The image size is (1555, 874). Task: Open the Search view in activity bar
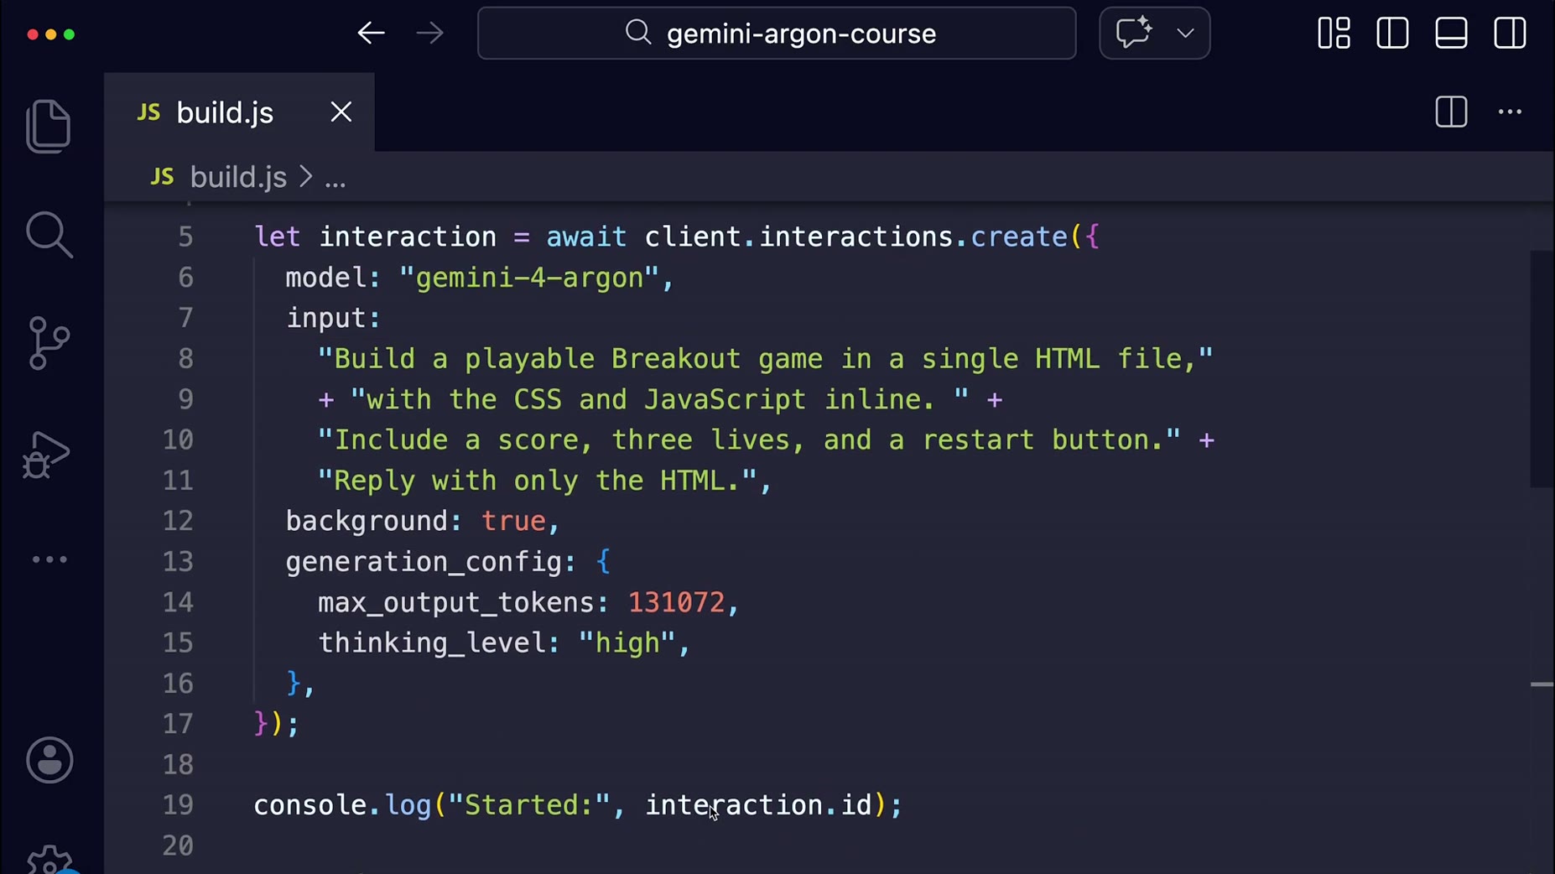coord(49,235)
